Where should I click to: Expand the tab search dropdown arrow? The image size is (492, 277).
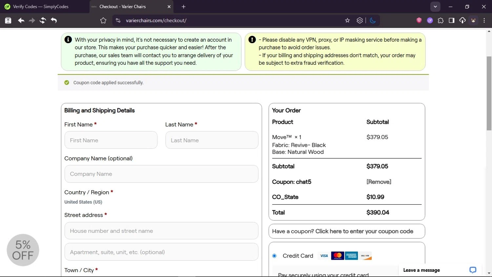[435, 7]
